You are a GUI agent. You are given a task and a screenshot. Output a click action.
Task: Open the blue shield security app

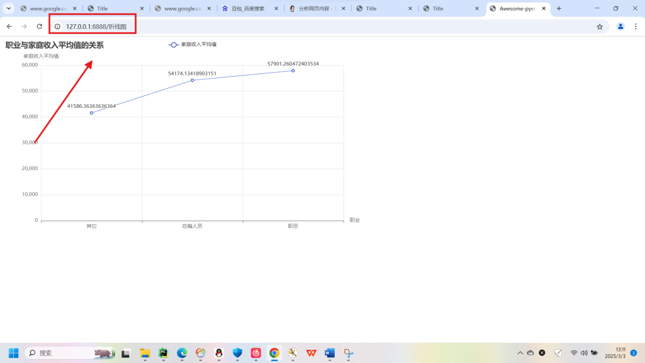coord(237,353)
